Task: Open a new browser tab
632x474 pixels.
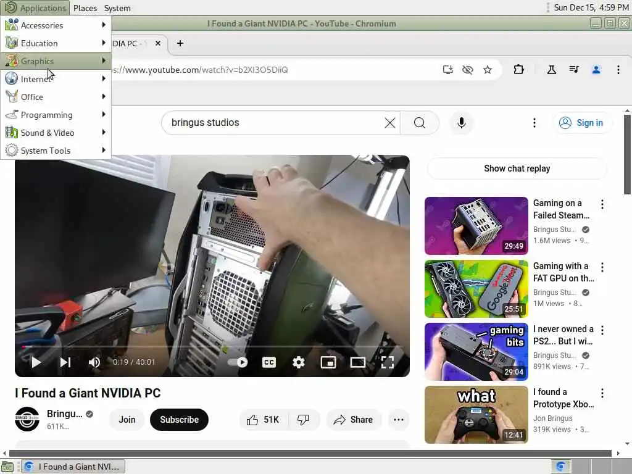Action: (x=180, y=43)
